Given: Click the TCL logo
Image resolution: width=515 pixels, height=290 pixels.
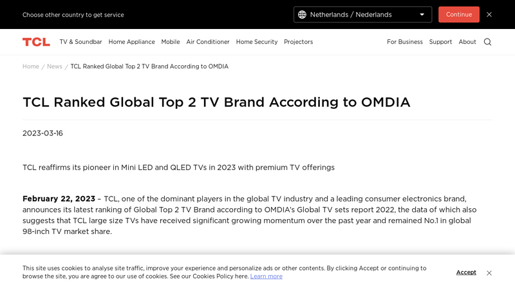Looking at the screenshot, I should (36, 42).
